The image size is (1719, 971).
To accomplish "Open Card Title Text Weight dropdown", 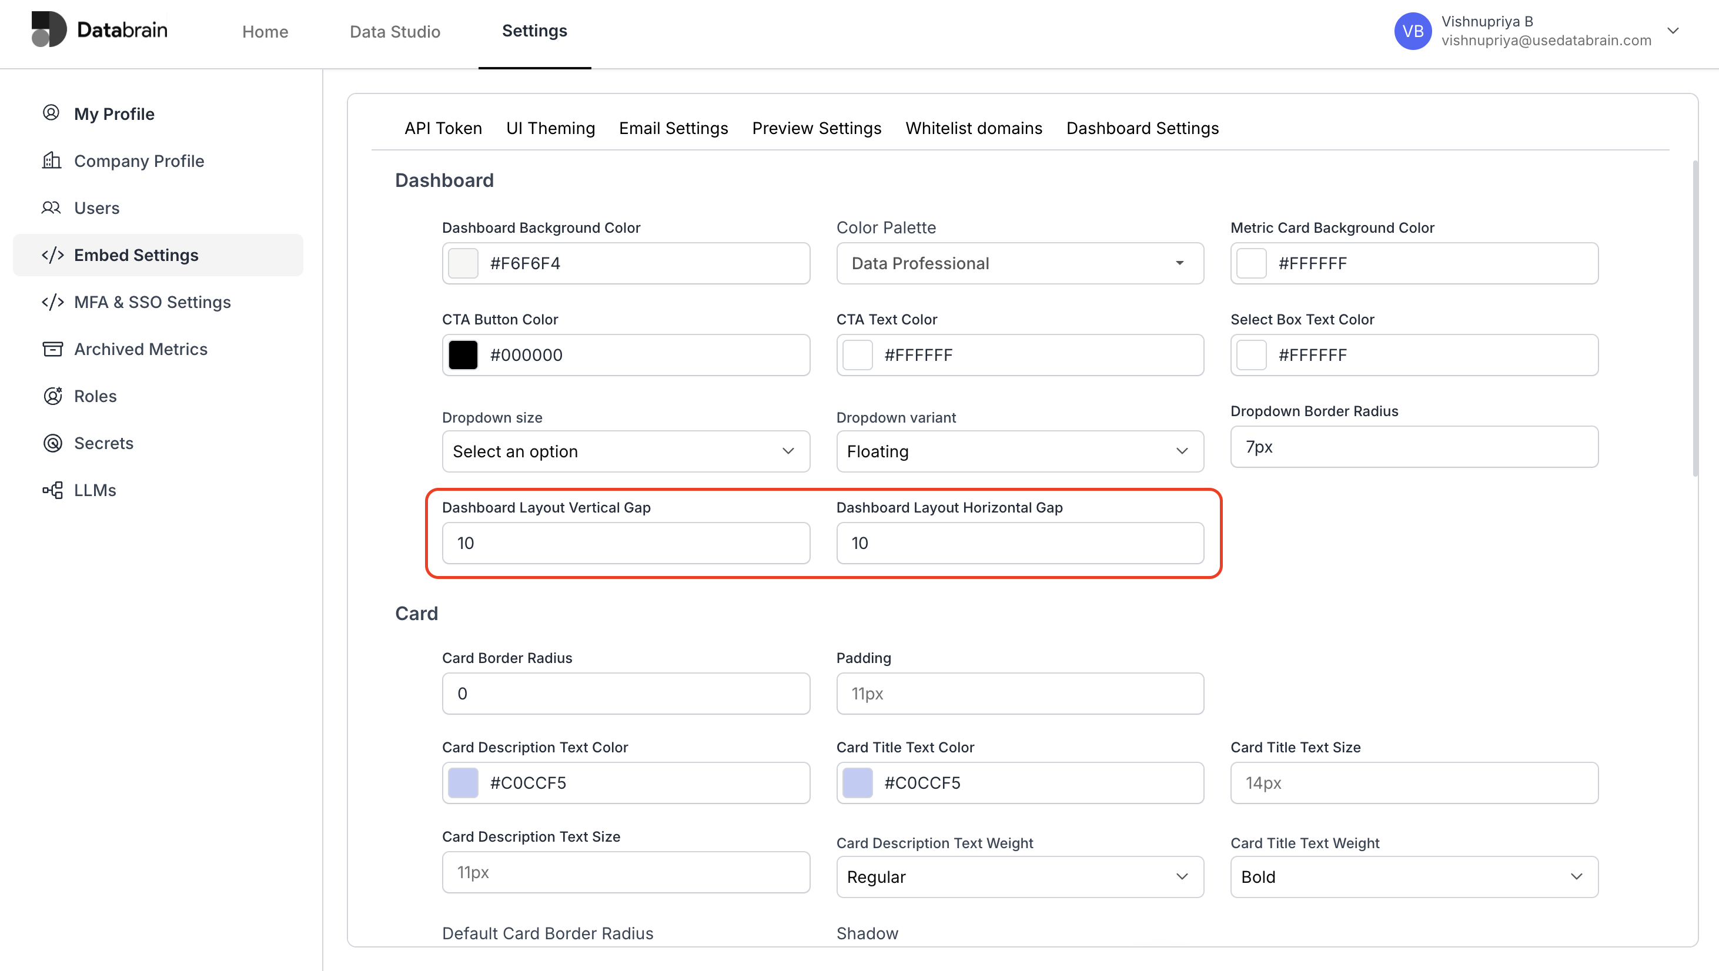I will coord(1413,876).
